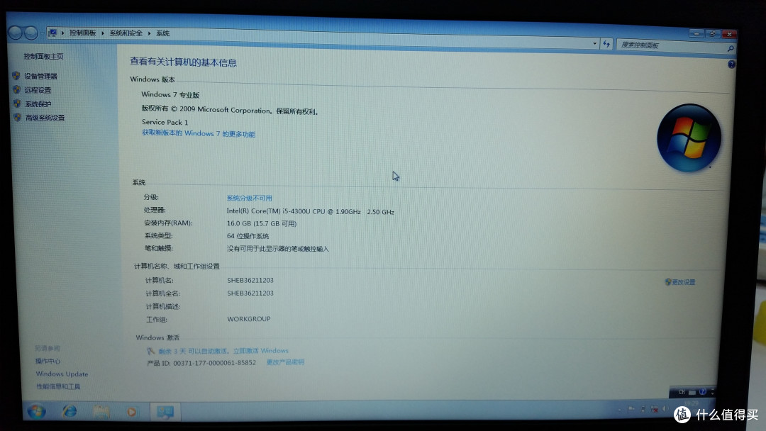Click Windows 7 专业版 edition text
This screenshot has height=431, width=766.
tap(170, 95)
